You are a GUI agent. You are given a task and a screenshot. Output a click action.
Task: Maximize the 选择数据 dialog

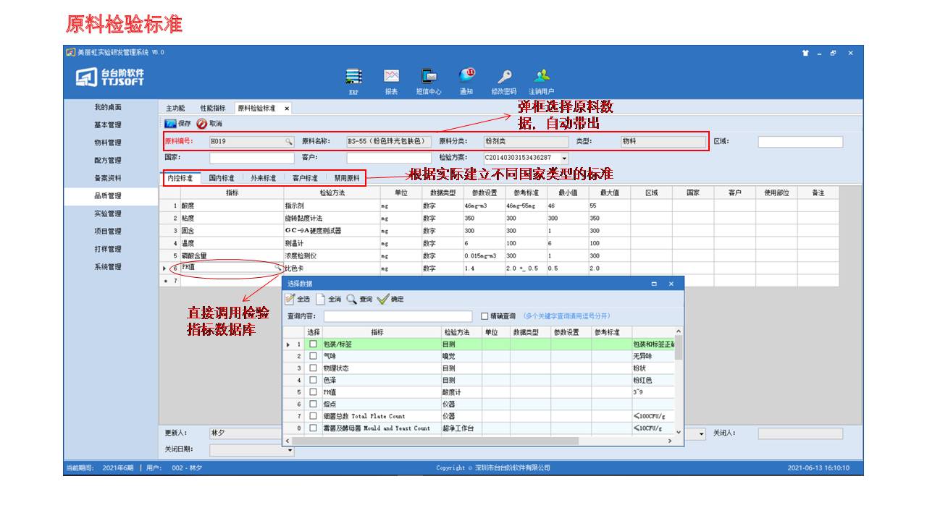(x=654, y=284)
